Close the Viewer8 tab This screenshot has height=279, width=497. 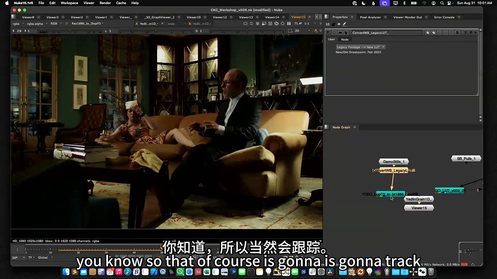tap(39, 17)
